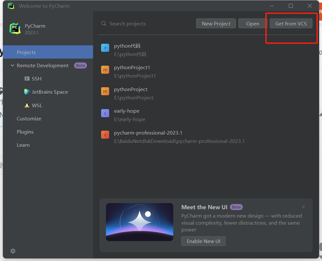Screen dimensions: 322x261
Task: Click the PyCharm logo in sidebar header
Action: [15, 29]
